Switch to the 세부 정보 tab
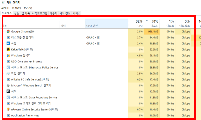This screenshot has height=120, width=201. pyautogui.click(x=65, y=13)
